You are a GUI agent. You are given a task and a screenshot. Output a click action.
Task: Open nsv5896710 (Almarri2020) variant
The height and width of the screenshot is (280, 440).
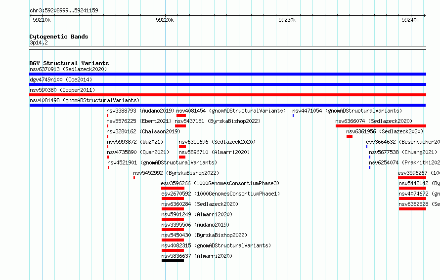tap(214, 152)
